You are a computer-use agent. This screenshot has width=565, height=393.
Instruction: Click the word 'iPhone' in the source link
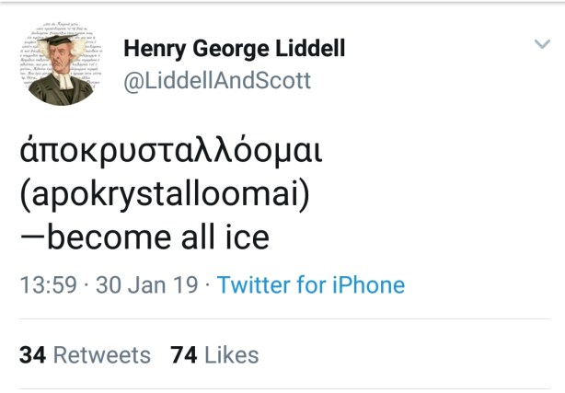[367, 285]
